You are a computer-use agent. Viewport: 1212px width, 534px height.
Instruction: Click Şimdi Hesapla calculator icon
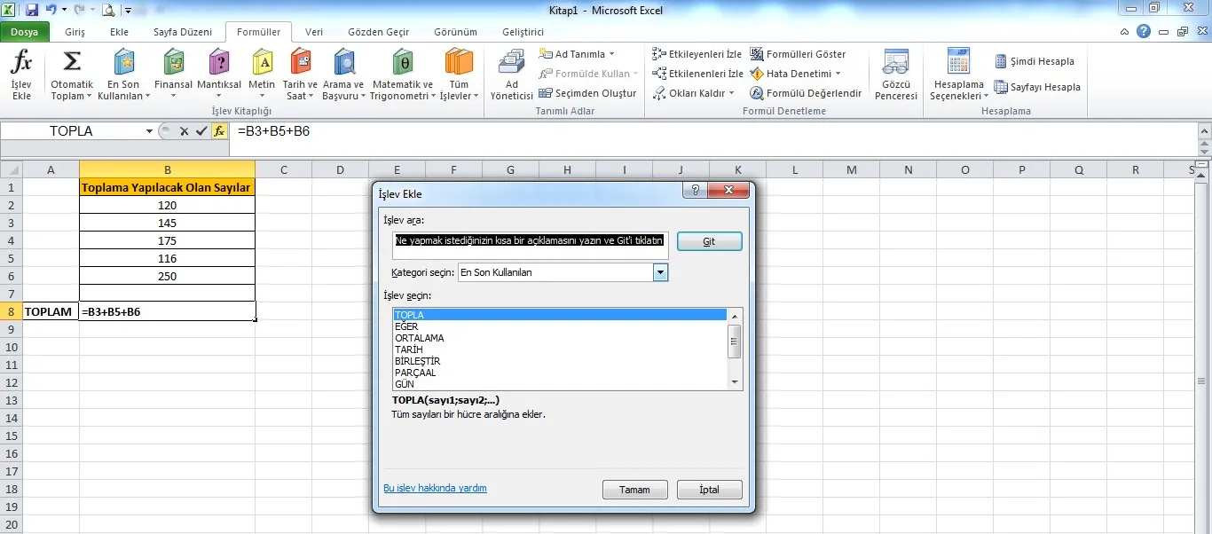click(1001, 61)
